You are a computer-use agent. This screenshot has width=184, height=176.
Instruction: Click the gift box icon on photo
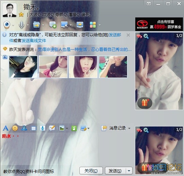(145, 103)
